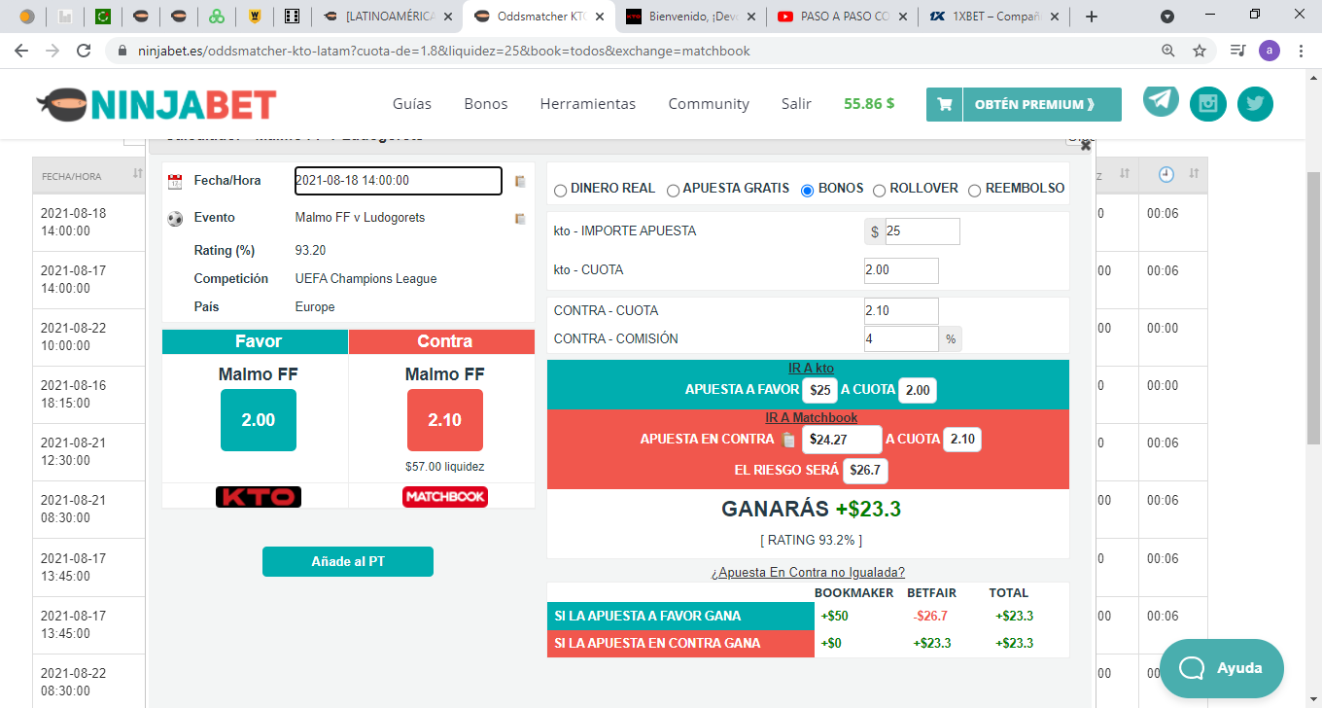Click the table row 2021-08-22 10:00:00

point(89,336)
